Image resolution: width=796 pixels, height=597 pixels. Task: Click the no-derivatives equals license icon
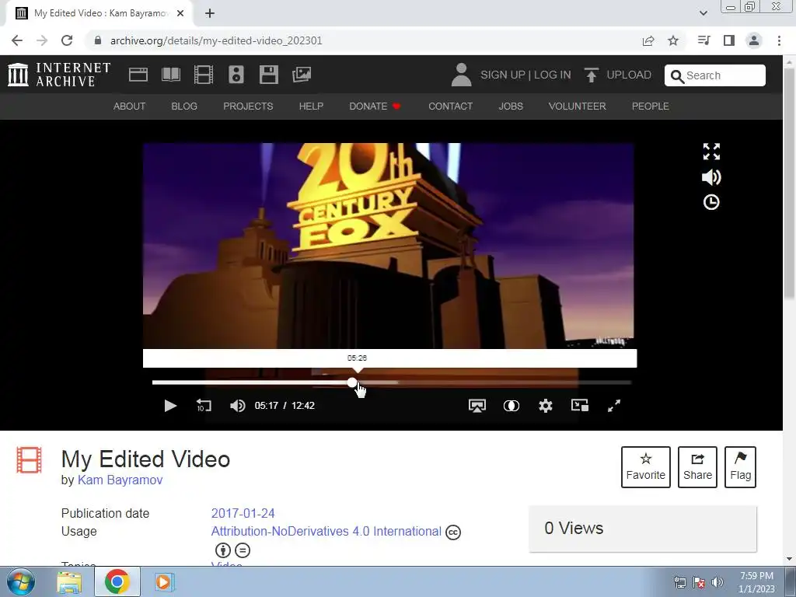point(243,550)
